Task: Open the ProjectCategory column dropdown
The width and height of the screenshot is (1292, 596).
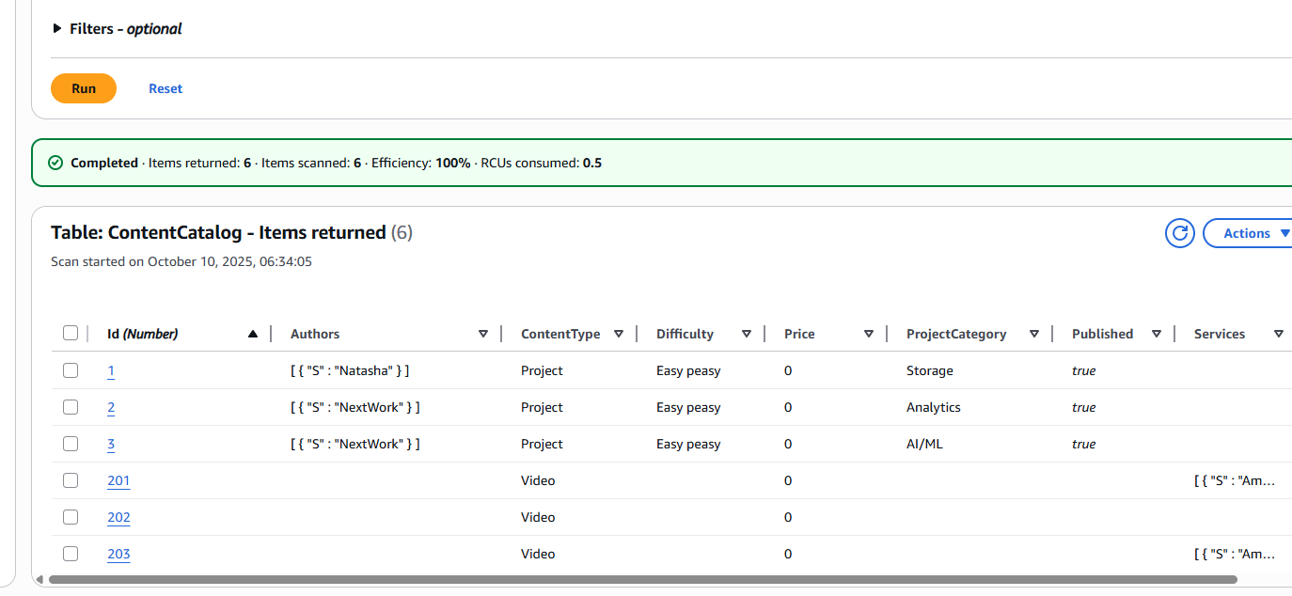Action: coord(1033,333)
